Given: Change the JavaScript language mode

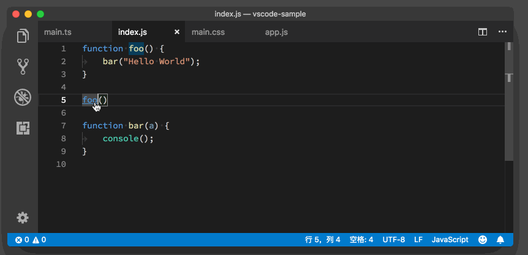Looking at the screenshot, I should 450,240.
